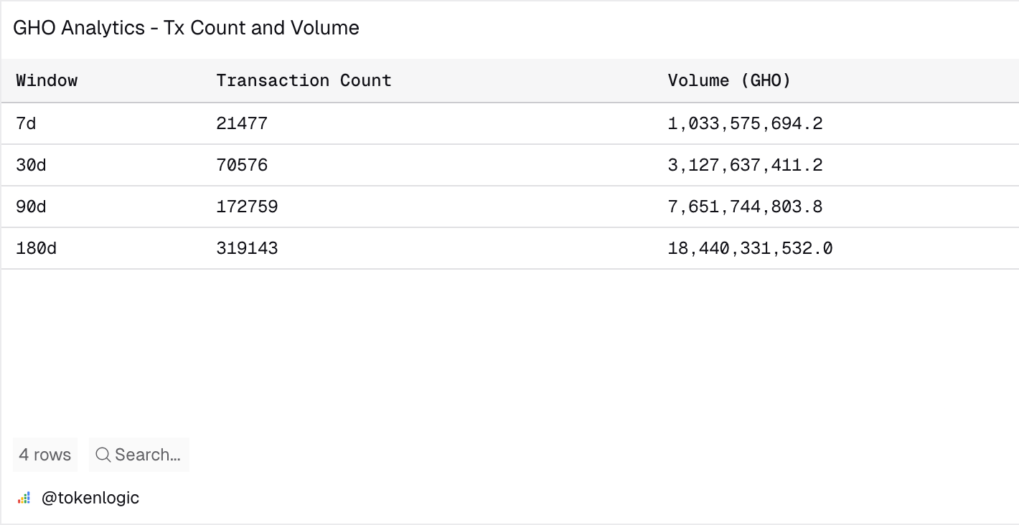Open the GHO Analytics chart title

click(186, 28)
